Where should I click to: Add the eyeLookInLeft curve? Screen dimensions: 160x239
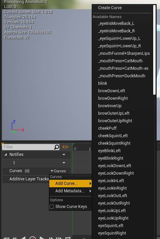111,180
